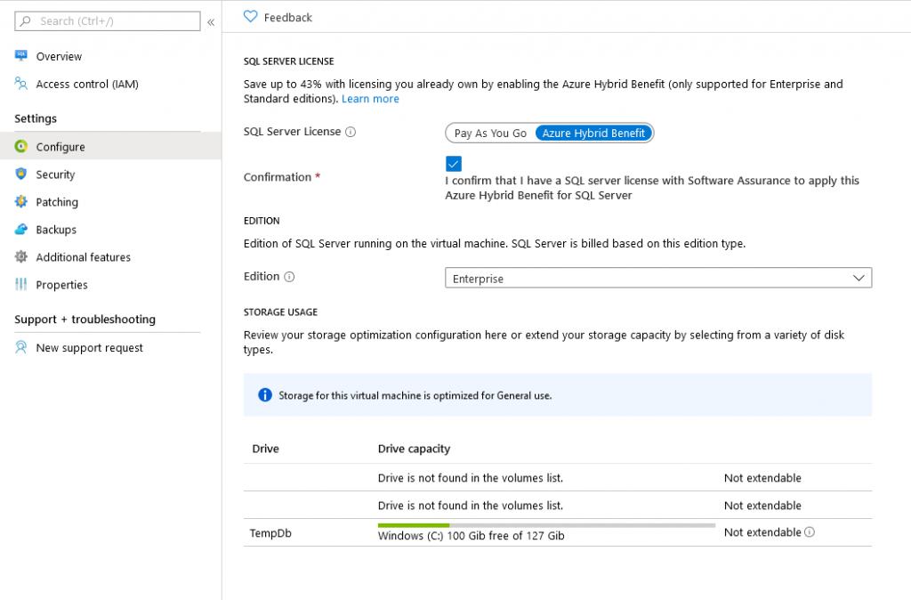Click the Software Assurance confirmation statement text
Image resolution: width=911 pixels, height=600 pixels.
(x=652, y=188)
